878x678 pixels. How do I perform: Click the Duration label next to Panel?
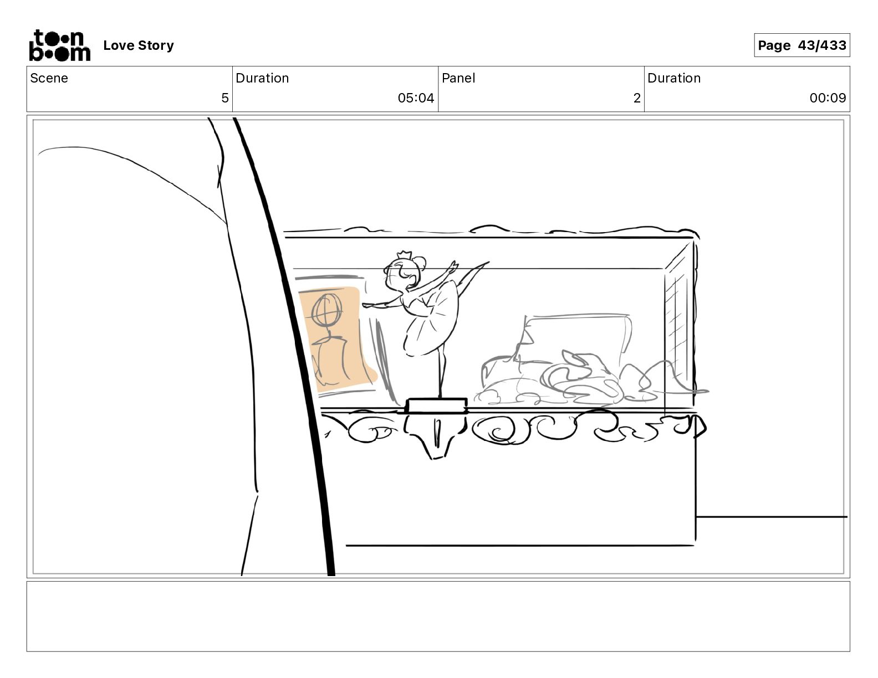(x=674, y=78)
